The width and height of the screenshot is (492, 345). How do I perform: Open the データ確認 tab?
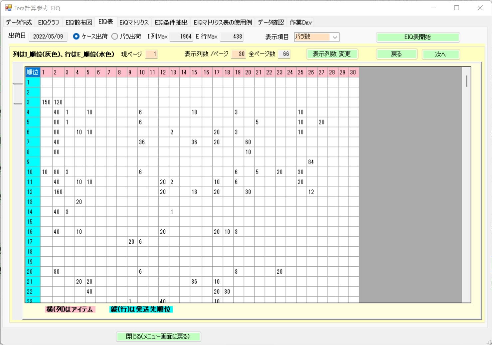click(270, 23)
